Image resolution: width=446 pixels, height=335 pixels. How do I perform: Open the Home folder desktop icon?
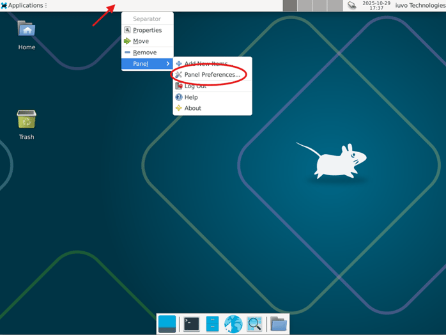pyautogui.click(x=26, y=35)
